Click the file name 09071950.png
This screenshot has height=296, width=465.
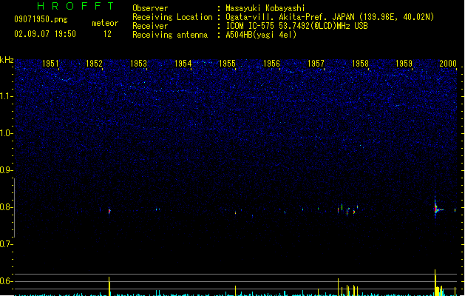[41, 19]
